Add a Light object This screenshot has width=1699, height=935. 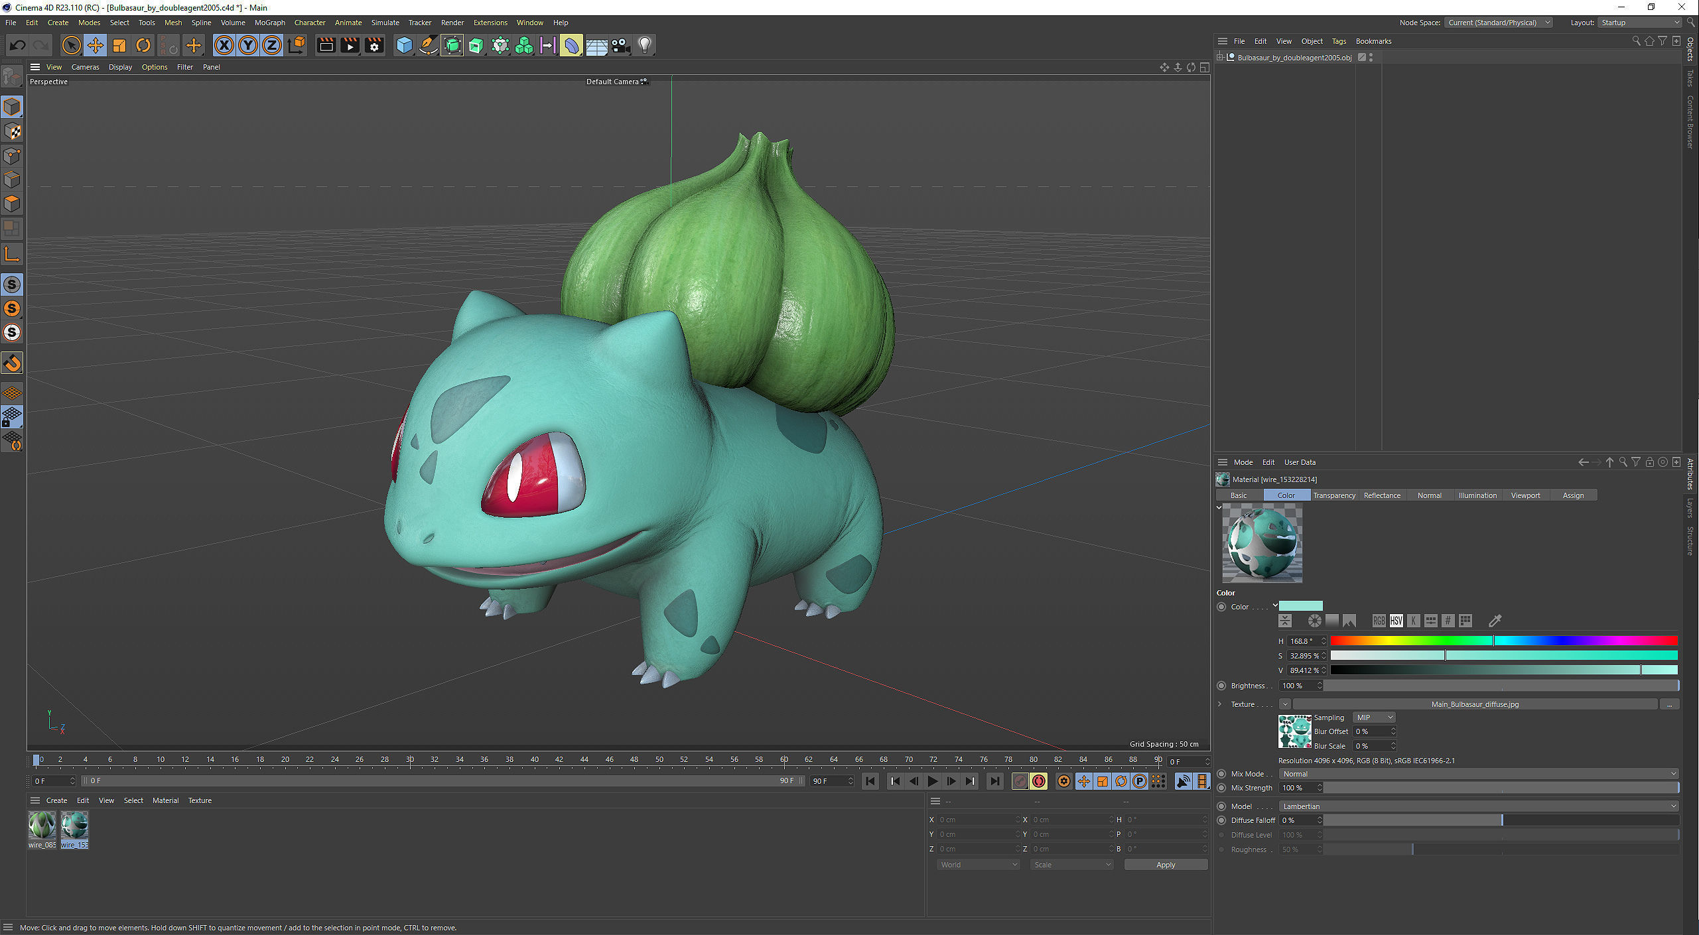[x=644, y=45]
